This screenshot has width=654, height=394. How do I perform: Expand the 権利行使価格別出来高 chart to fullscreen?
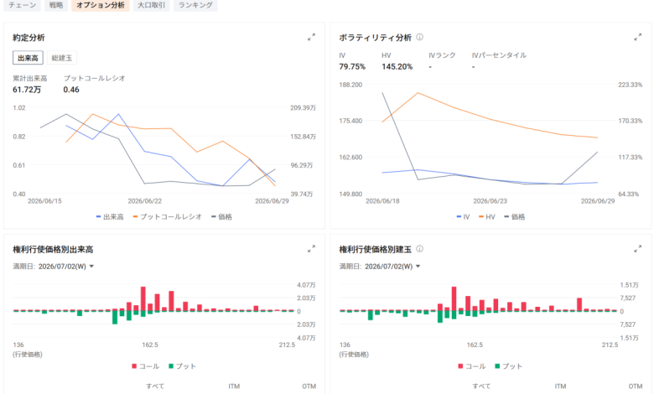311,249
